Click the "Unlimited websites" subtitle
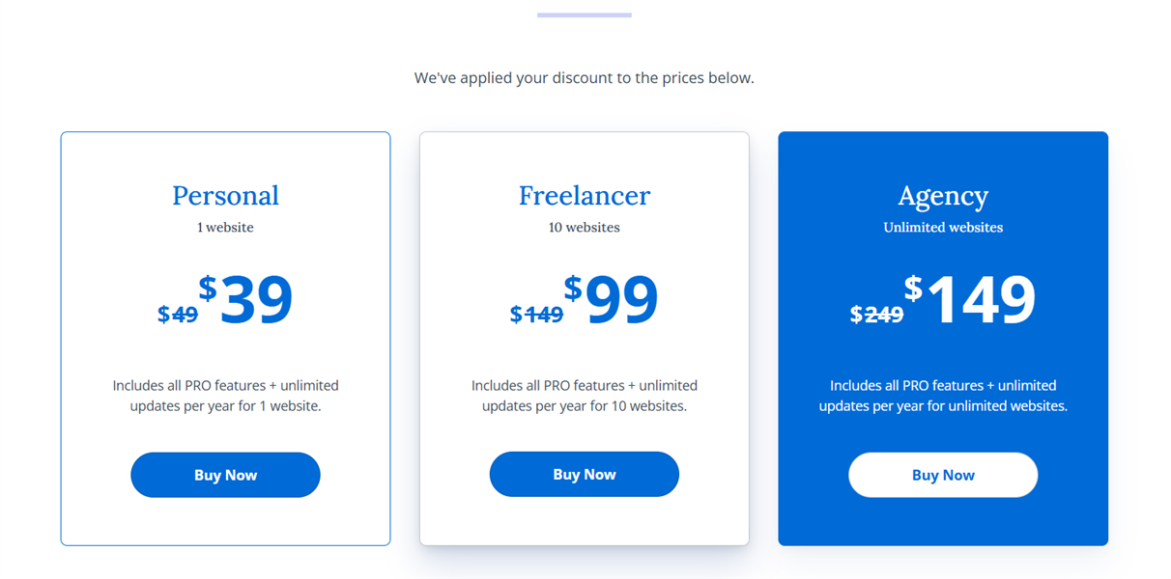 (x=943, y=228)
